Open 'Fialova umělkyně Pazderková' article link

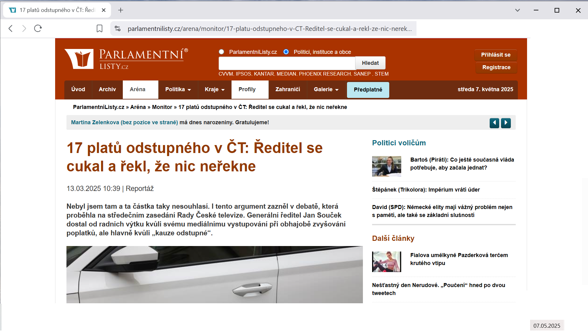click(459, 259)
